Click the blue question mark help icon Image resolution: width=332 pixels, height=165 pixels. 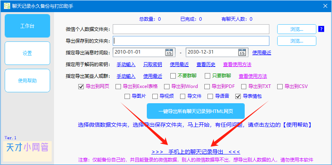click(x=321, y=29)
